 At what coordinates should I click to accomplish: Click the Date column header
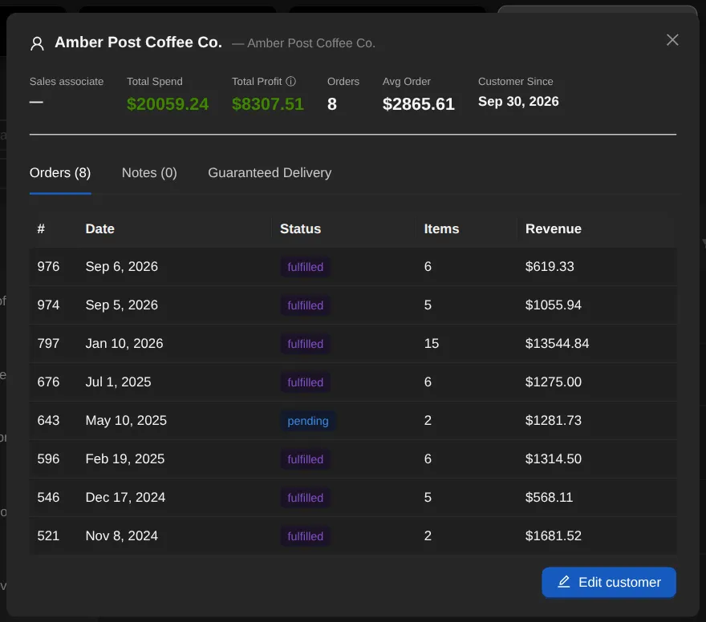[x=100, y=229]
